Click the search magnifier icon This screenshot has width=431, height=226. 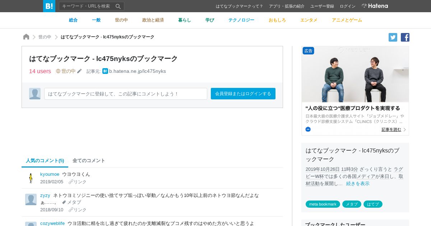(x=118, y=6)
